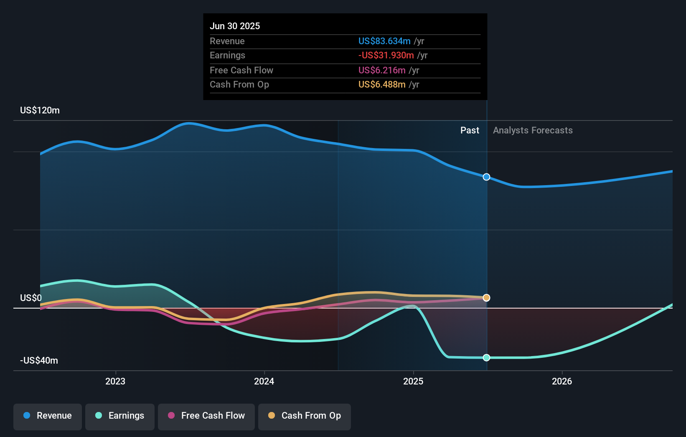The width and height of the screenshot is (686, 437).
Task: Select the teal Earnings data point marker
Action: tap(486, 357)
